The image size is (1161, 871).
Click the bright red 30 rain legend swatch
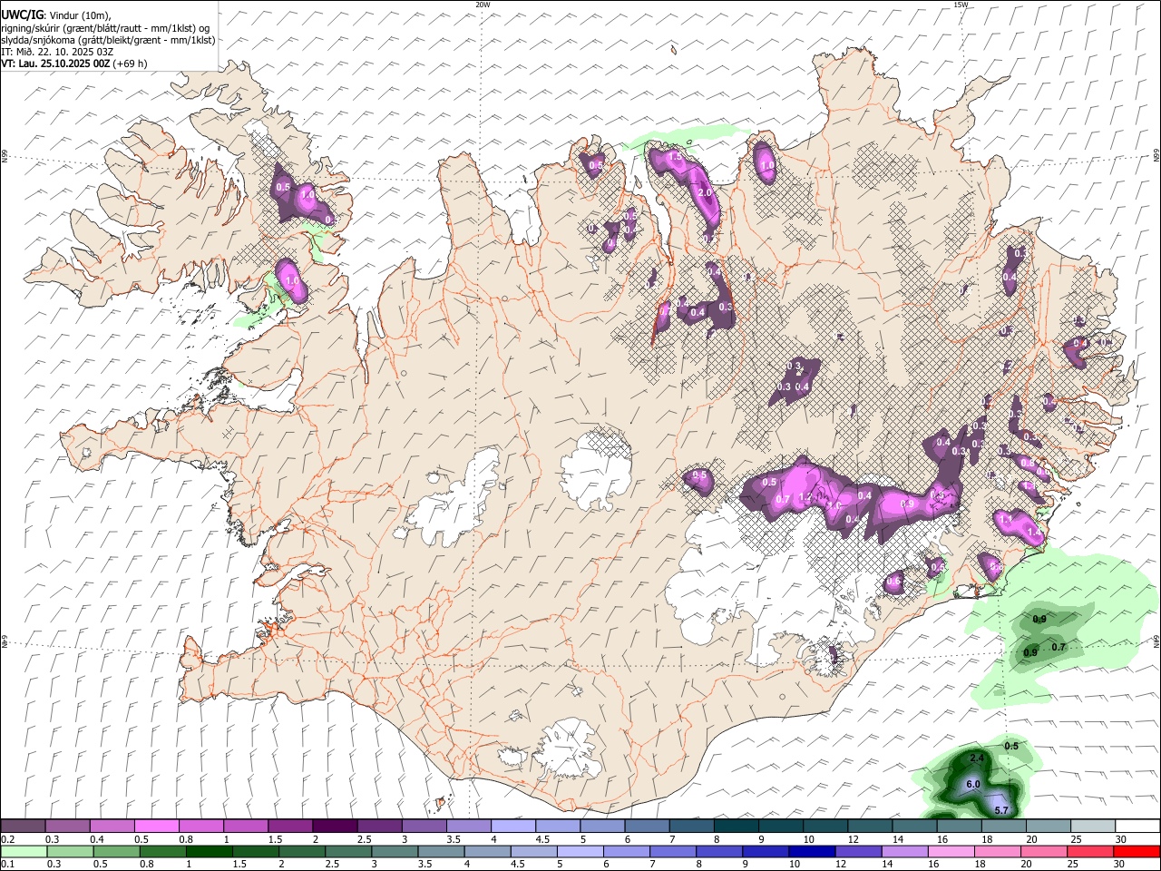1137,851
